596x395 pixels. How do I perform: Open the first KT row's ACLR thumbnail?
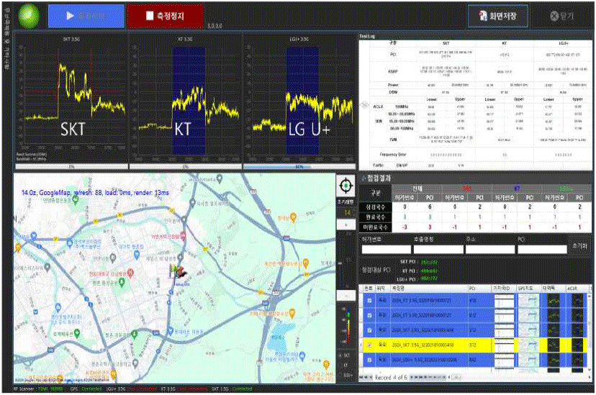pyautogui.click(x=577, y=301)
